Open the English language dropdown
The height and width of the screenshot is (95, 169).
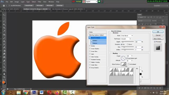91,2
